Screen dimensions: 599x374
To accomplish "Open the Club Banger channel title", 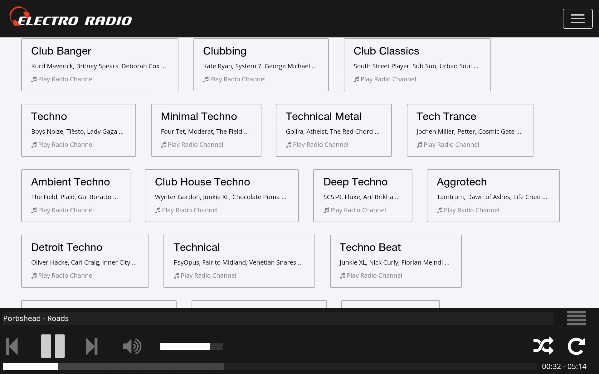I will click(x=61, y=51).
